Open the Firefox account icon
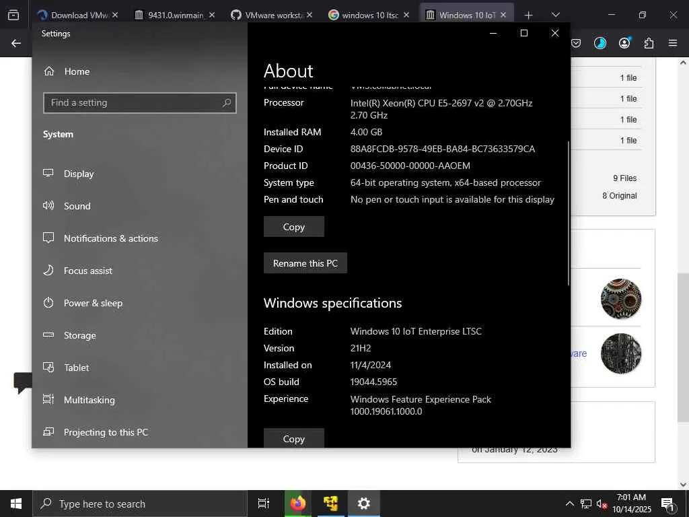This screenshot has width=689, height=517. 624,43
